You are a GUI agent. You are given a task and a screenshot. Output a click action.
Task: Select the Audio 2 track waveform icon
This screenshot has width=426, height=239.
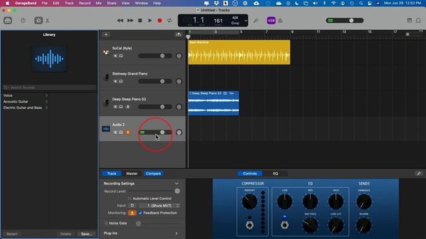(106, 129)
